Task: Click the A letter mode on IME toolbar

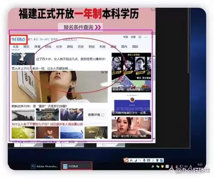Action: [131, 160]
